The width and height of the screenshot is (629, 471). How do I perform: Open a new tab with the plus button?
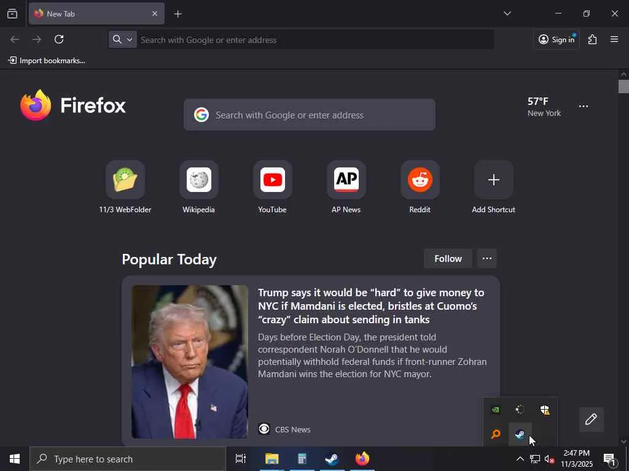pos(178,14)
